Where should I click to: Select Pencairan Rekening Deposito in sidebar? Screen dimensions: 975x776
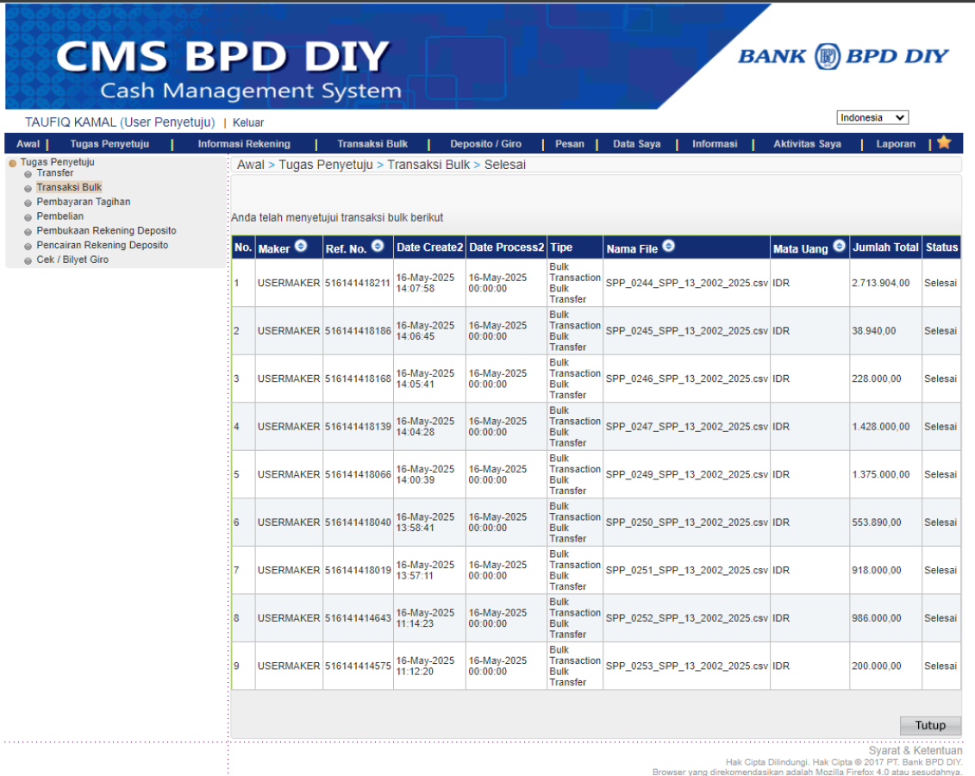(102, 245)
